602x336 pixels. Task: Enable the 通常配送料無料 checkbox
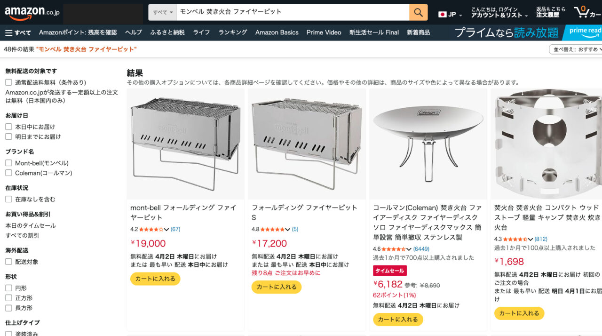(8, 82)
